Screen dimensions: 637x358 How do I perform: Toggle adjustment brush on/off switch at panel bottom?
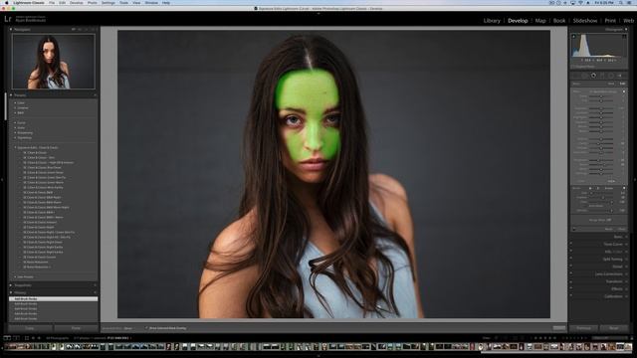(574, 229)
